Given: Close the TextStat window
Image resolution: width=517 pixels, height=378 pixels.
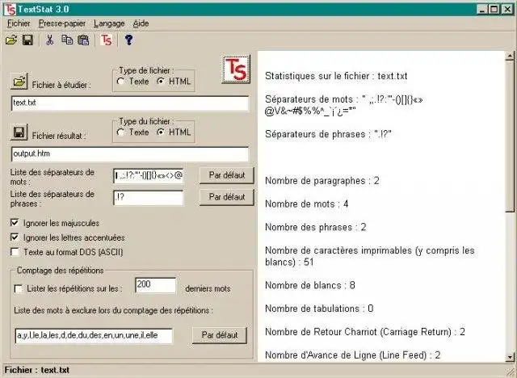Looking at the screenshot, I should pos(507,9).
